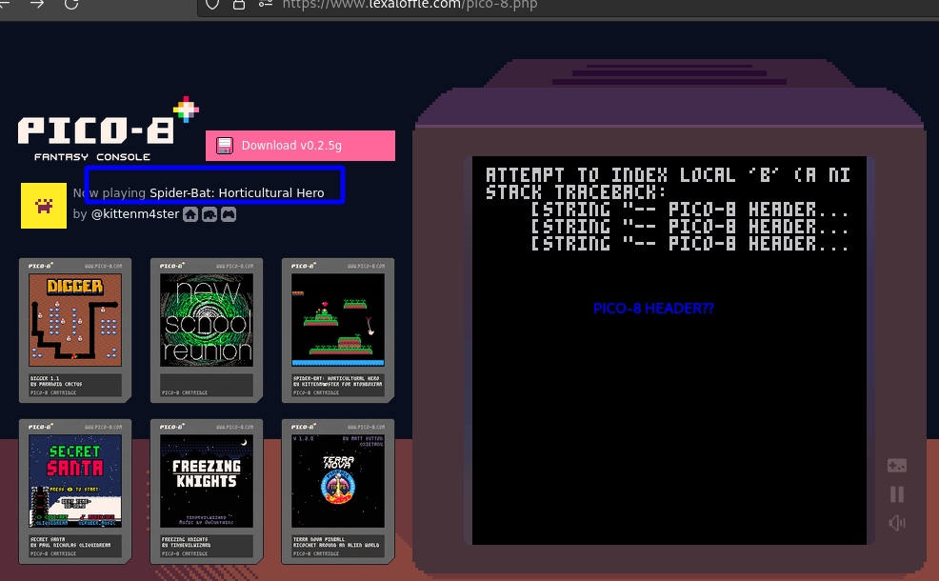Click the browser shield tracking-protection icon
Image resolution: width=939 pixels, height=581 pixels.
click(212, 4)
